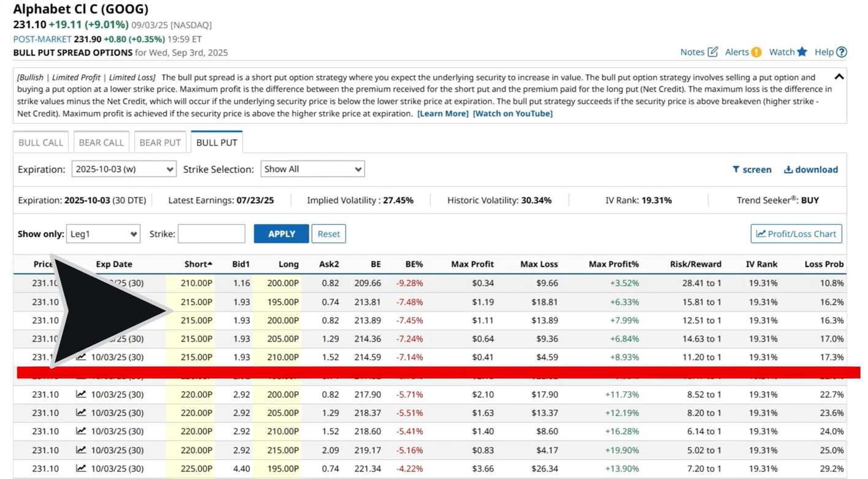Image resolution: width=868 pixels, height=479 pixels.
Task: Click inside the Strike input field
Action: (x=212, y=233)
